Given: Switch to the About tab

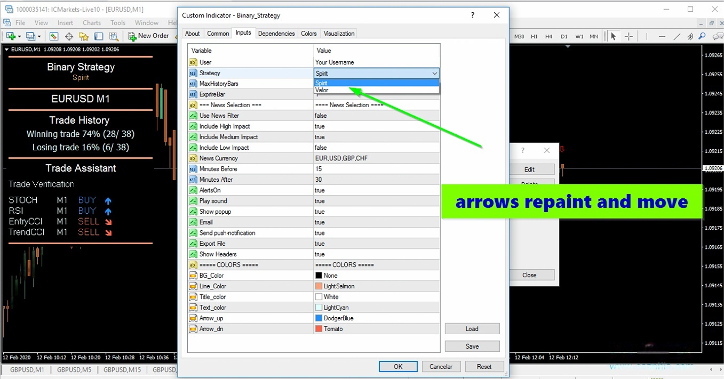Looking at the screenshot, I should [x=193, y=34].
